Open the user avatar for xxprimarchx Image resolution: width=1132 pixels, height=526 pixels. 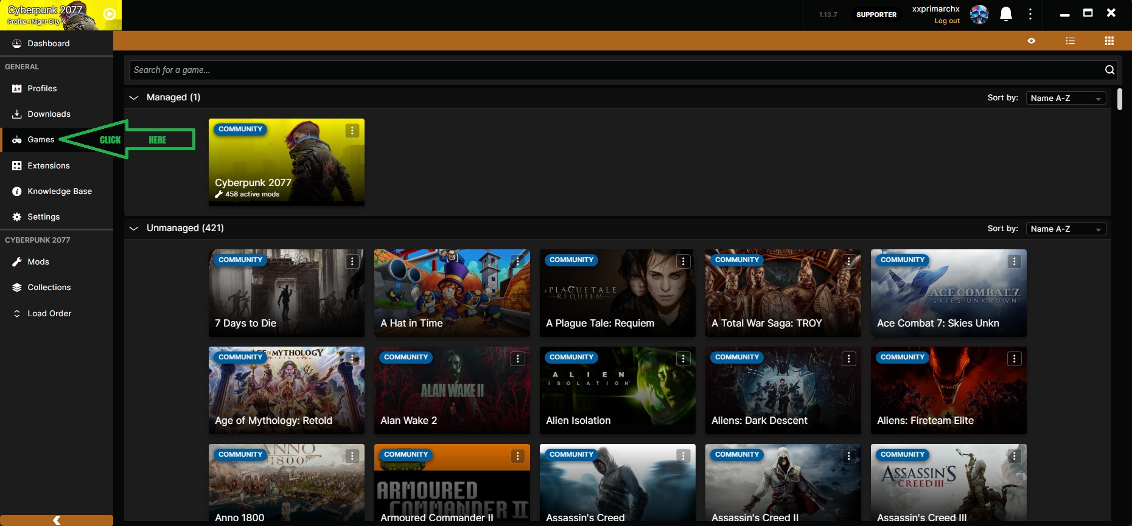979,14
